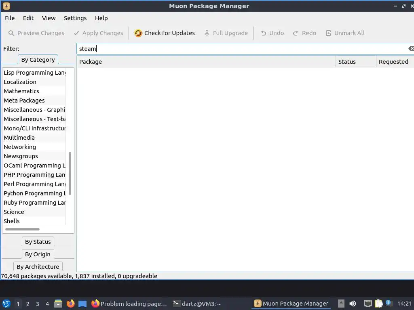Click the Unmark All icon
Viewport: 414px width, 310px height.
328,33
